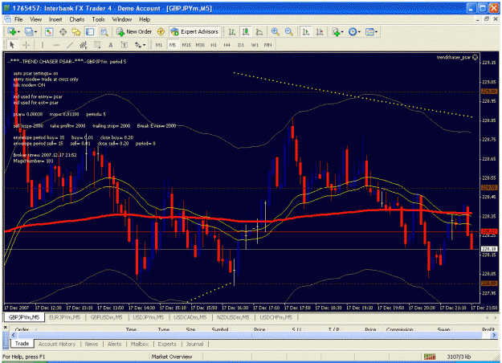Expand the New Chart dropdown arrow

(x=18, y=32)
